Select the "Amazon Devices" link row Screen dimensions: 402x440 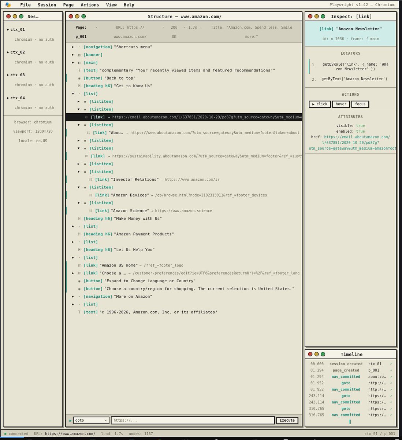click(x=184, y=195)
